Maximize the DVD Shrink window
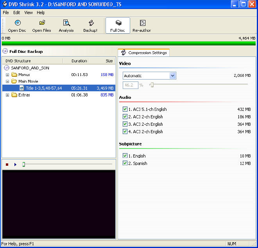The width and height of the screenshot is (258, 248). pyautogui.click(x=244, y=4)
